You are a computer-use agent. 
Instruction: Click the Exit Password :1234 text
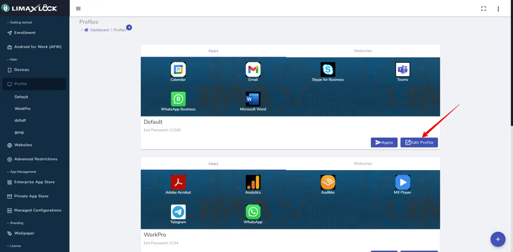tap(161, 243)
